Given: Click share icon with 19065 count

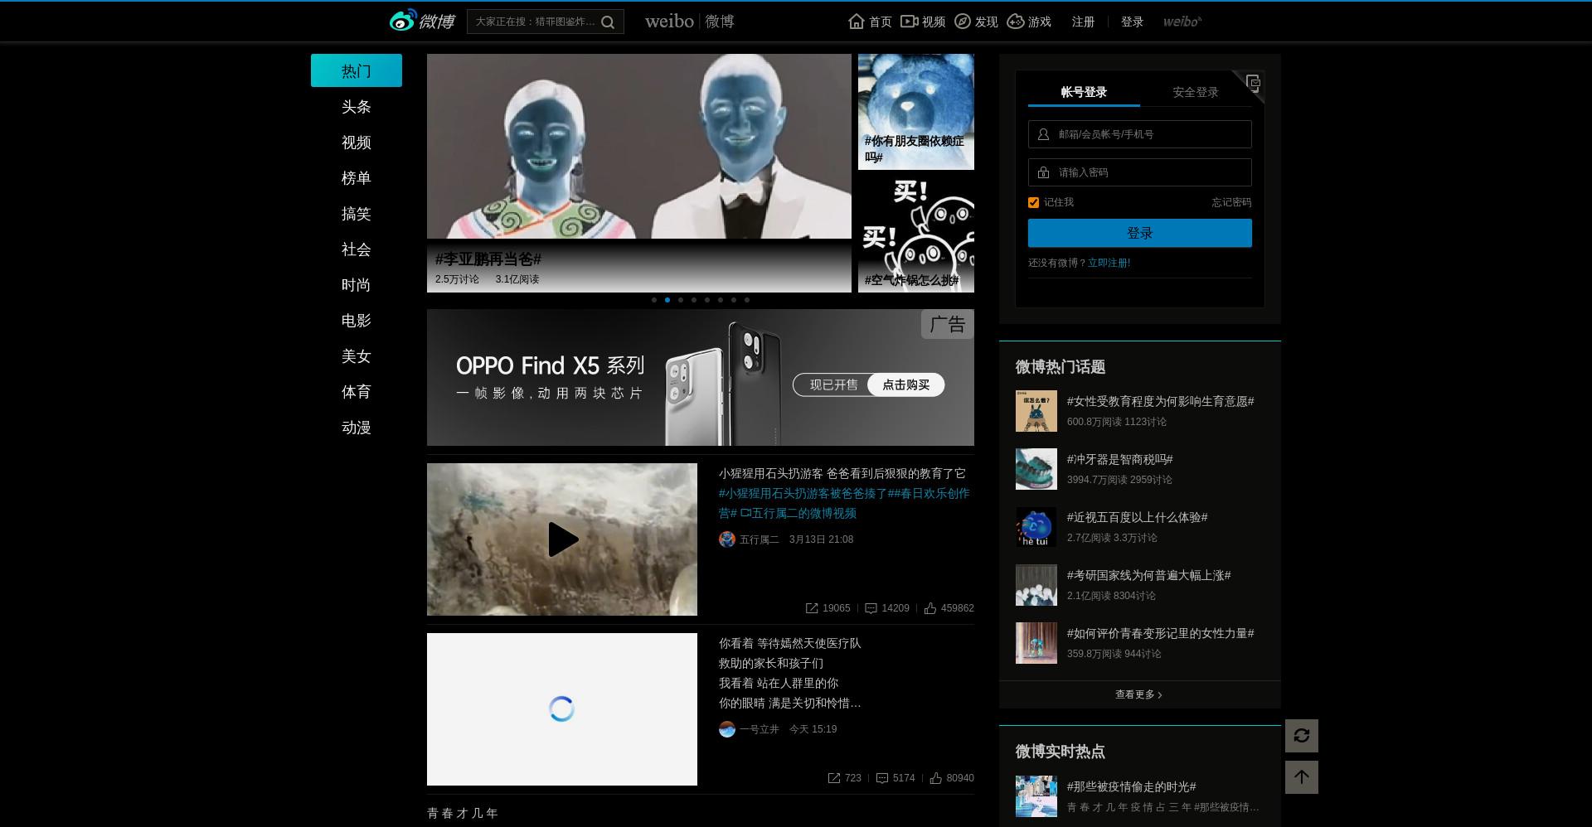Looking at the screenshot, I should click(812, 608).
